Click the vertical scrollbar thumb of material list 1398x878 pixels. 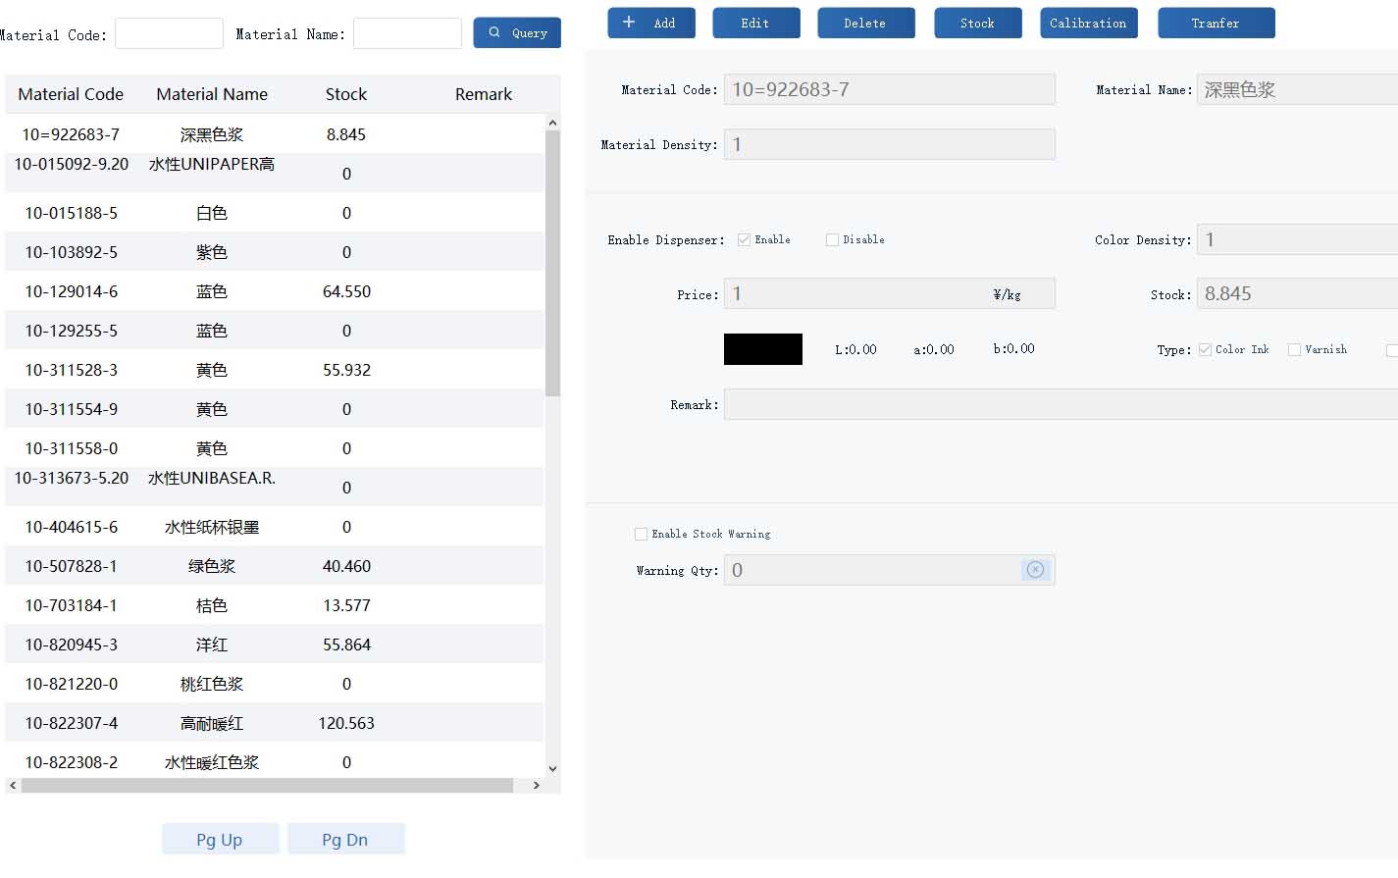pyautogui.click(x=552, y=263)
